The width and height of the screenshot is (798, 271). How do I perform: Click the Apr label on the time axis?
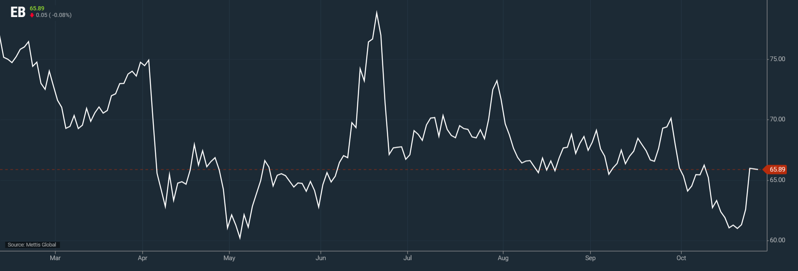[x=143, y=258]
